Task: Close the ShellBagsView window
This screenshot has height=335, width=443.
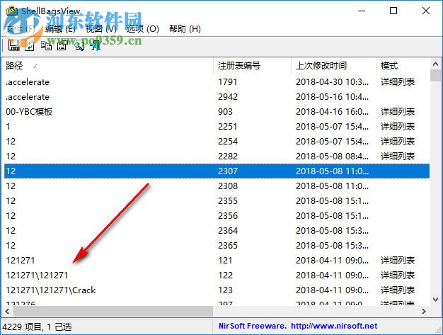Action: (x=426, y=11)
